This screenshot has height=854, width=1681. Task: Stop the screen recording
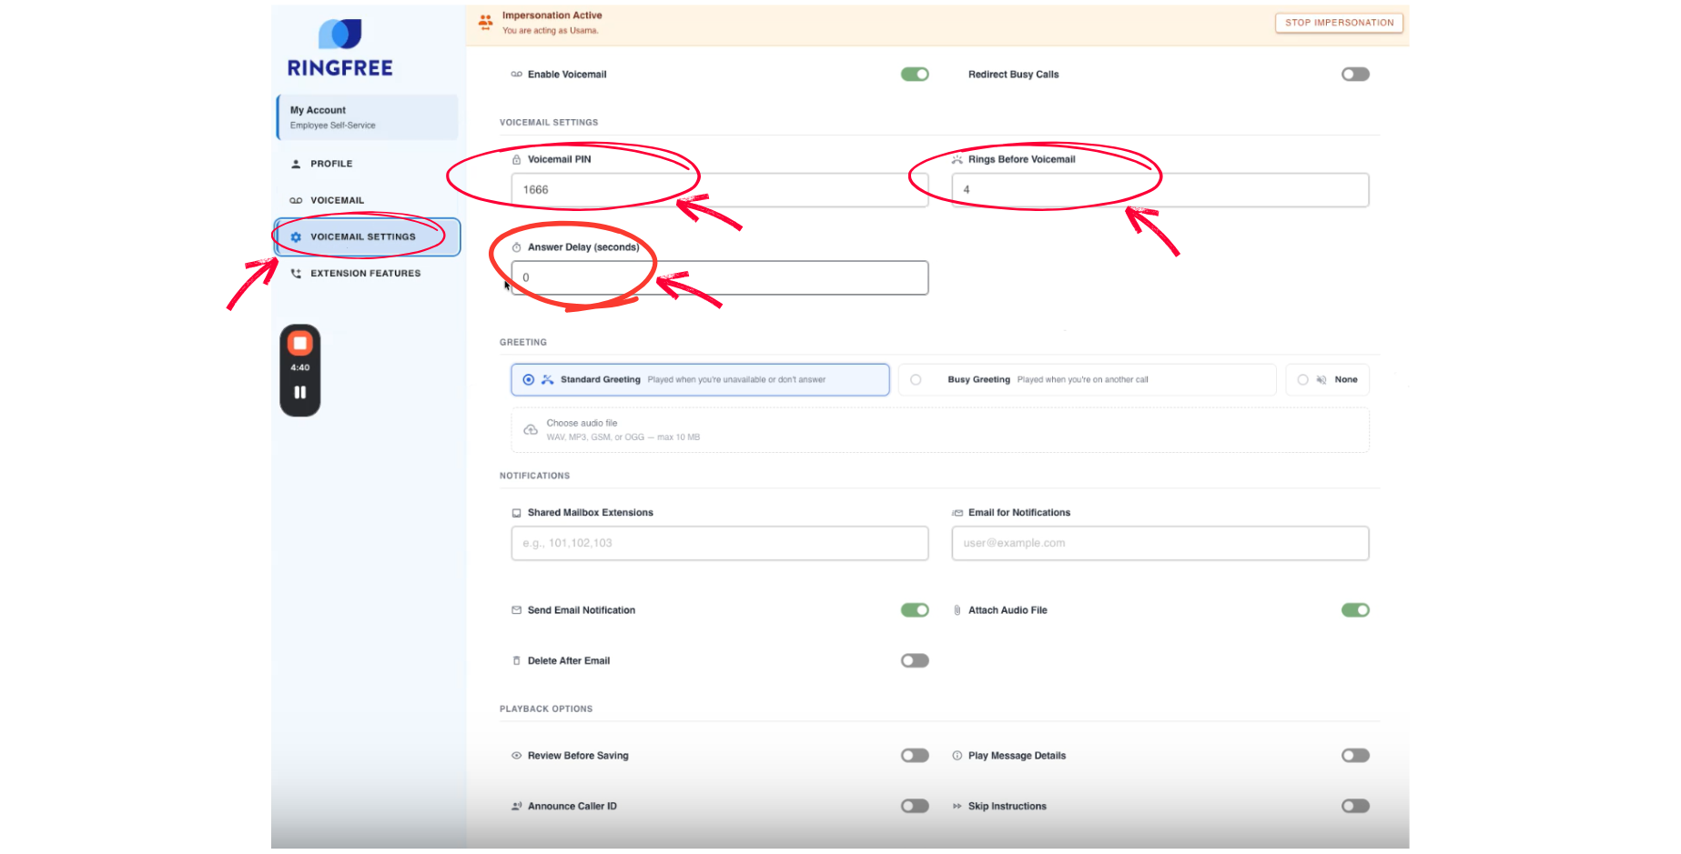pos(300,344)
